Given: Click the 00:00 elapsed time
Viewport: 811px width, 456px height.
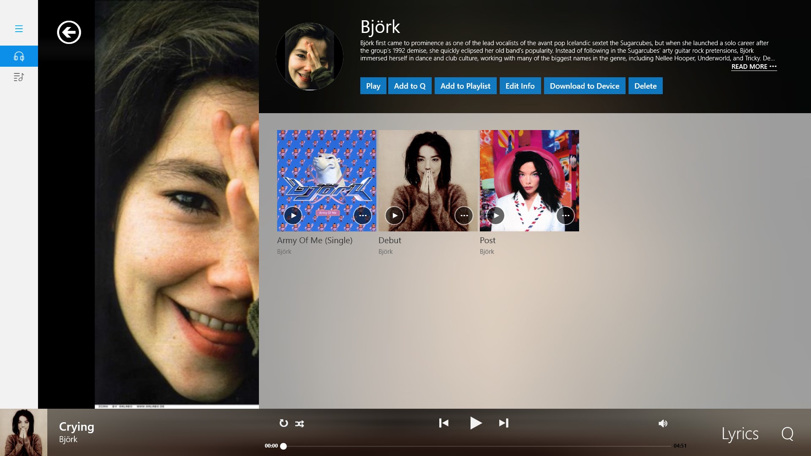Looking at the screenshot, I should [271, 446].
